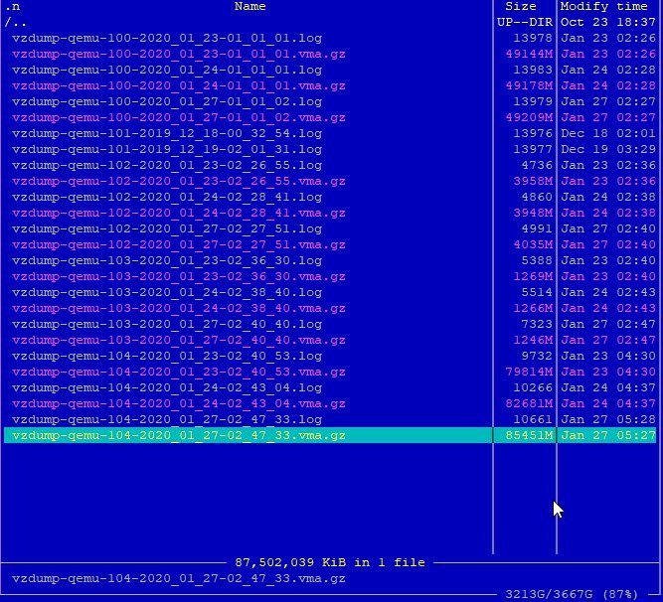Select vzdump-qemu-103-2020_01_24-02_38_40.log

pyautogui.click(x=167, y=292)
